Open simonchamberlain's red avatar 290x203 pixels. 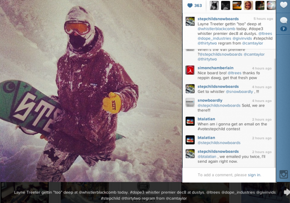tap(190, 70)
